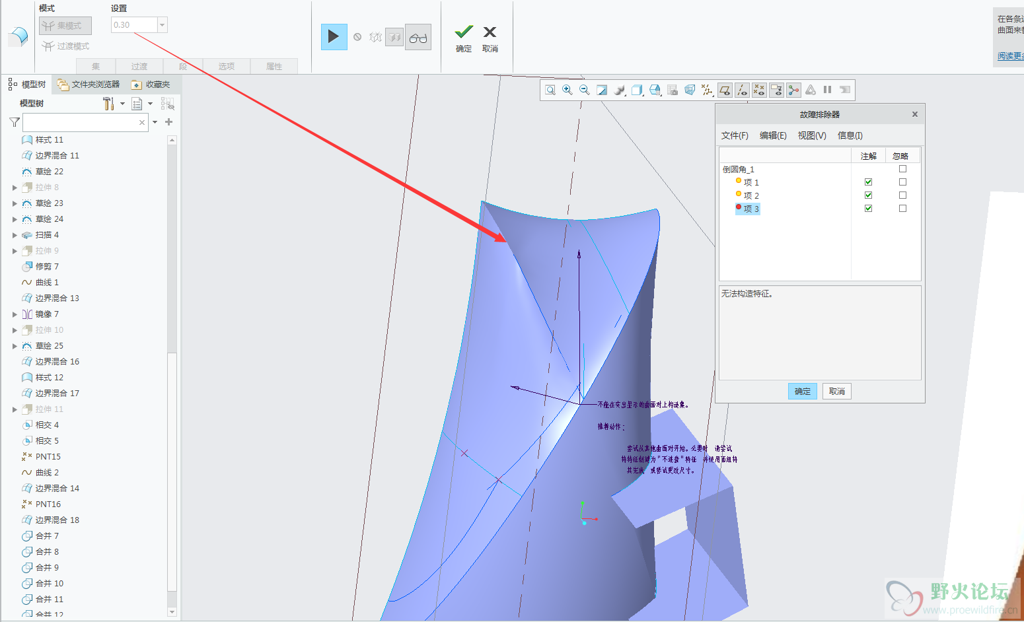Toggle annotation display icon
The image size is (1024, 622).
click(776, 90)
